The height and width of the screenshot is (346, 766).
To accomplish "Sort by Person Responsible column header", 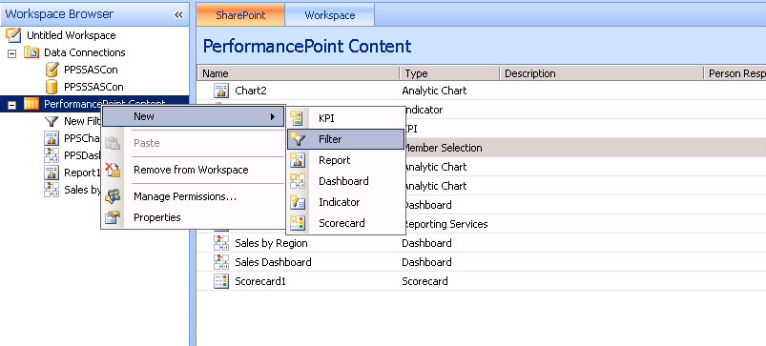I will click(x=735, y=73).
